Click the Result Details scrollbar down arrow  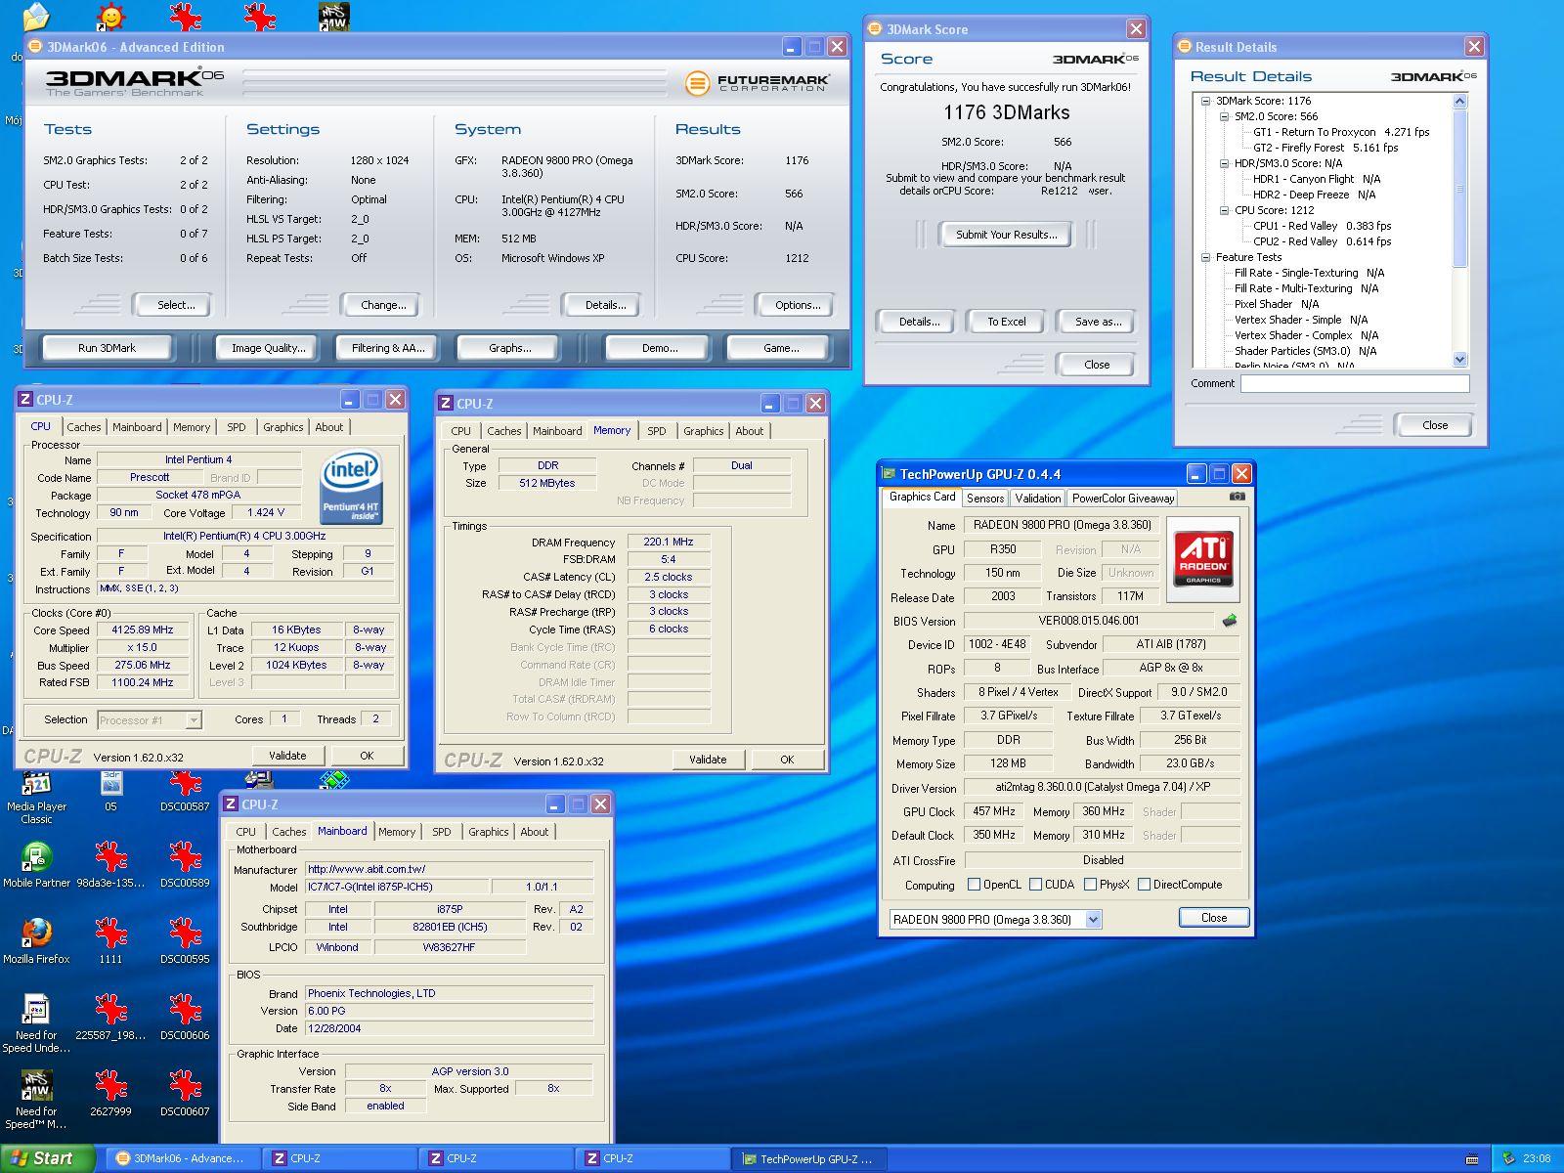tap(1460, 359)
